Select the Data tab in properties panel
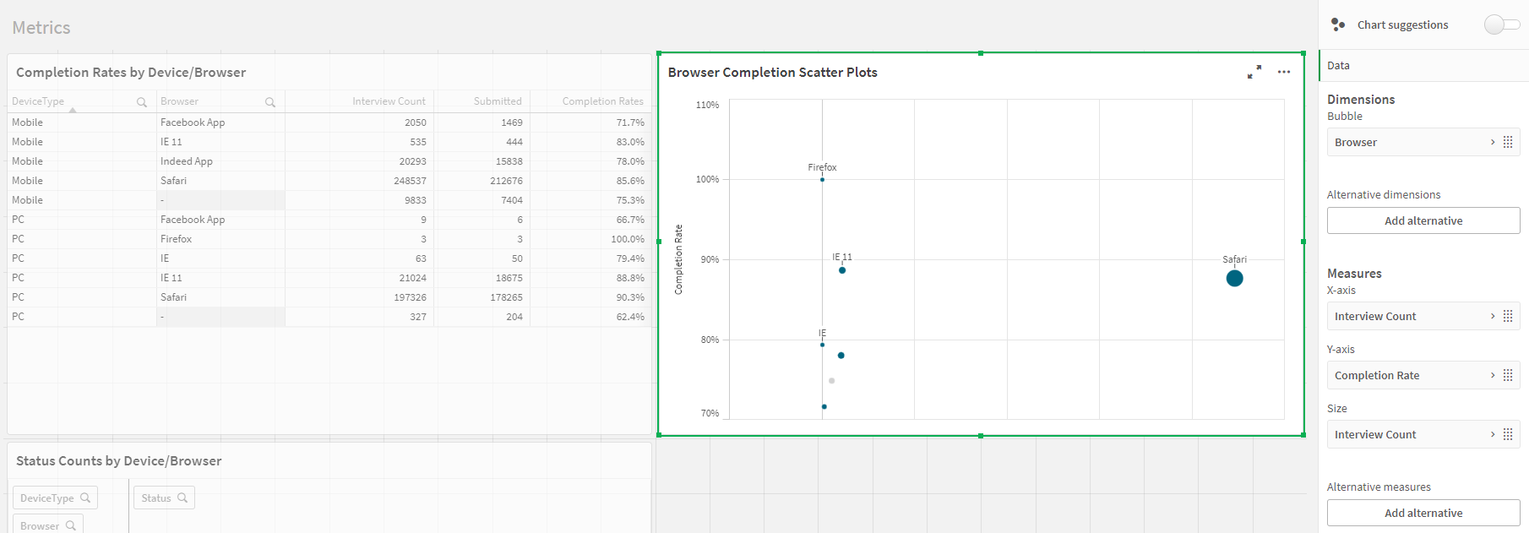Screen dimensions: 1529x533 click(x=1338, y=65)
